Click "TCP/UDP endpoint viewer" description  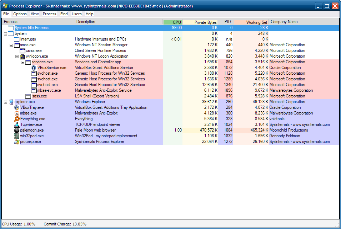click(97, 124)
